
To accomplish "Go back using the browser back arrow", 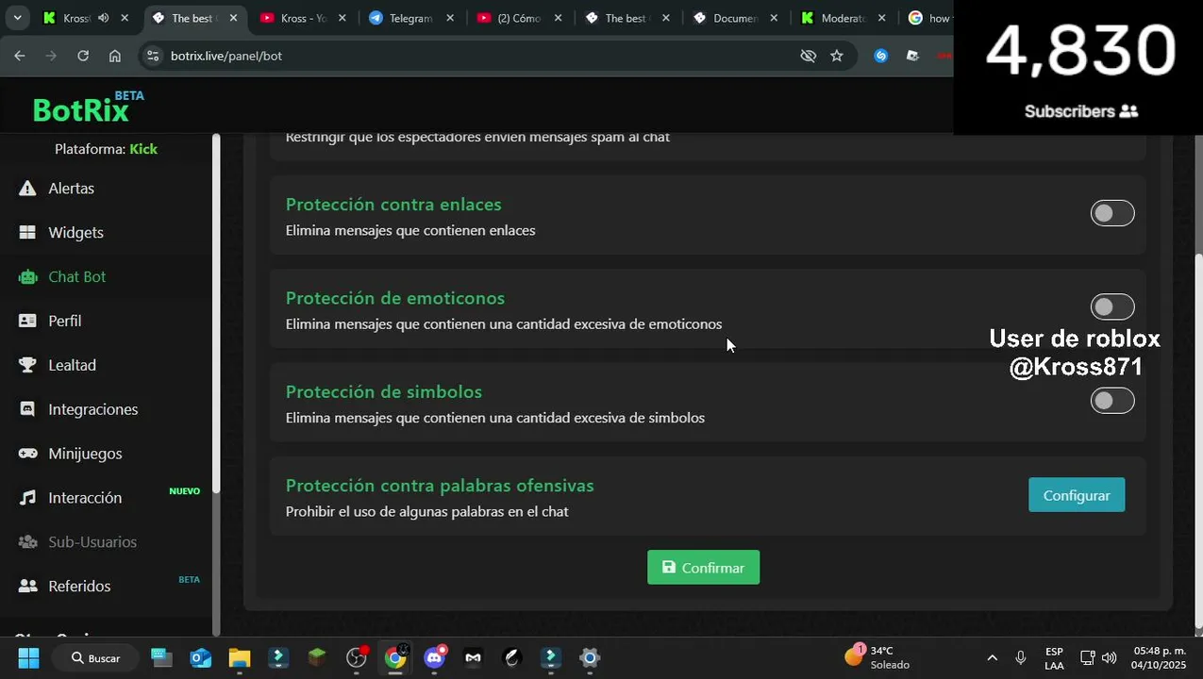I will [x=20, y=56].
